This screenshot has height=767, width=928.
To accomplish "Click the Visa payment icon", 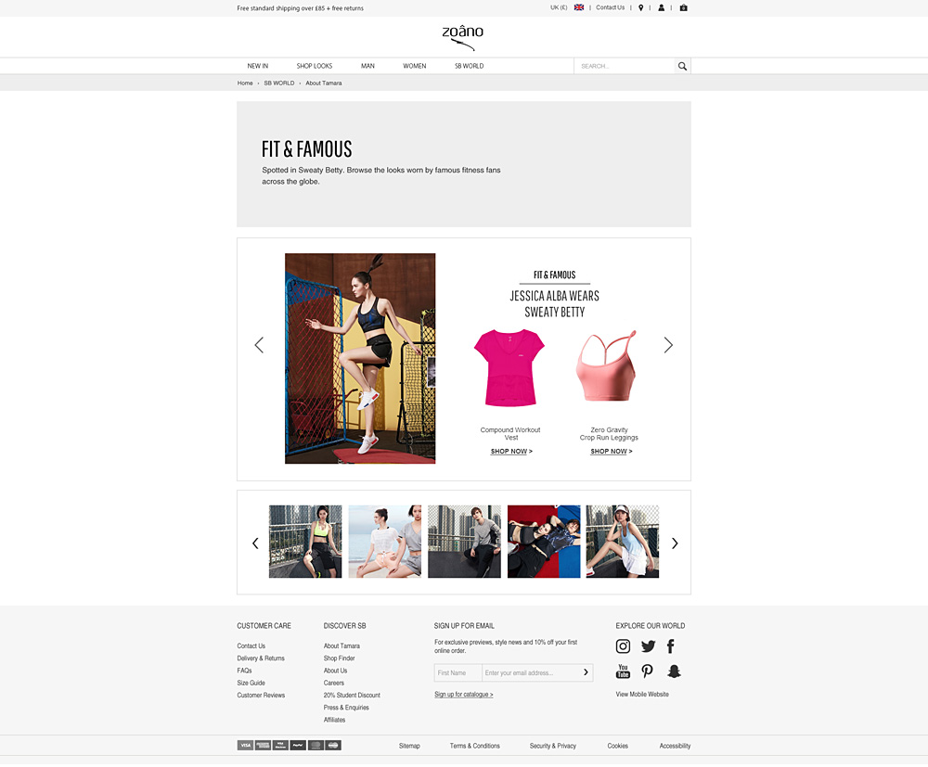I will 245,745.
